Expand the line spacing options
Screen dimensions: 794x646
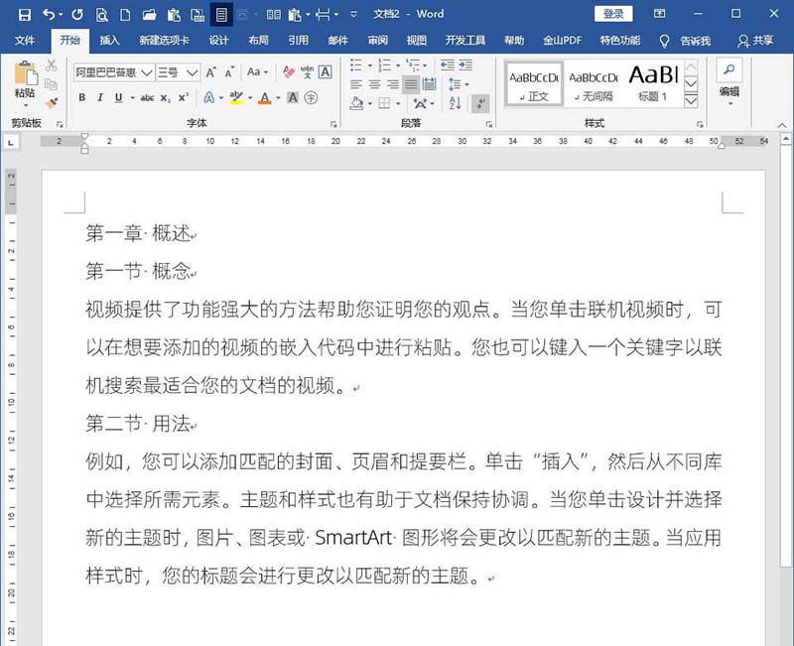[x=466, y=83]
